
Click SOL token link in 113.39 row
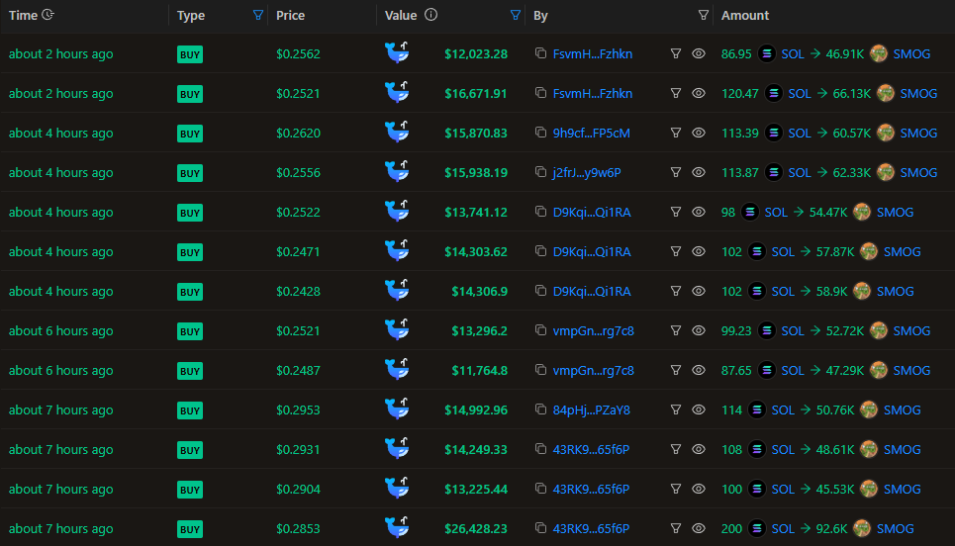click(x=799, y=134)
